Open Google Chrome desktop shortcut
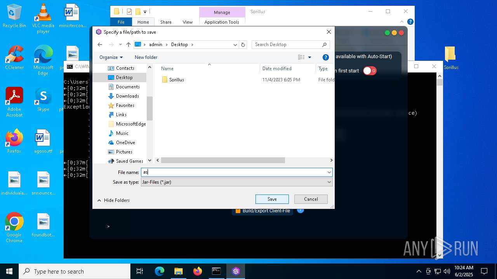This screenshot has width=497, height=279. pos(14,228)
